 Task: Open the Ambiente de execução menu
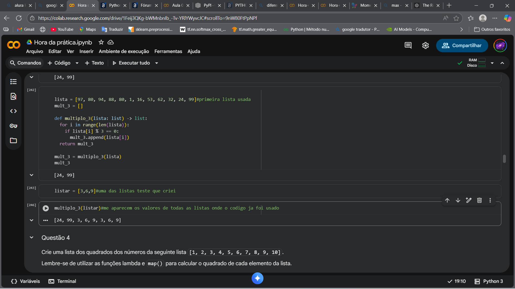pyautogui.click(x=124, y=51)
